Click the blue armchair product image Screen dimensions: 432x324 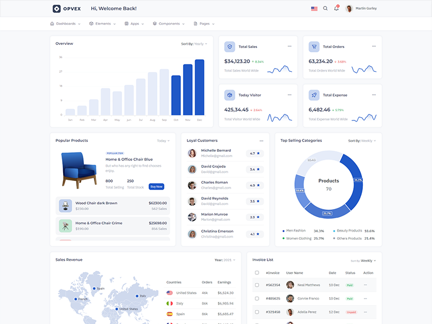79,170
